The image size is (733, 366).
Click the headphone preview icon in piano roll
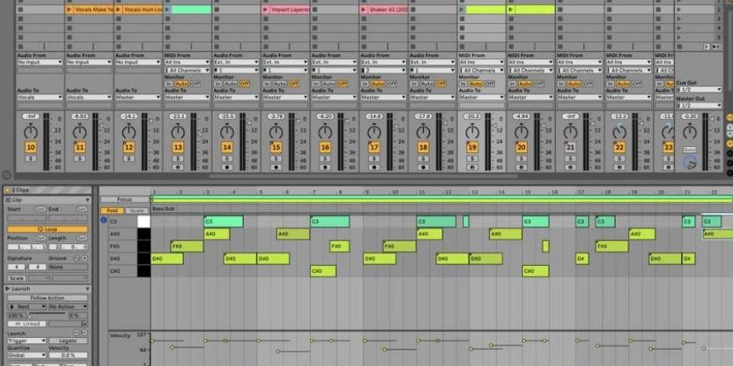coord(103,221)
